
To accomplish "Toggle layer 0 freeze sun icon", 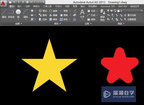I will 111,11.
